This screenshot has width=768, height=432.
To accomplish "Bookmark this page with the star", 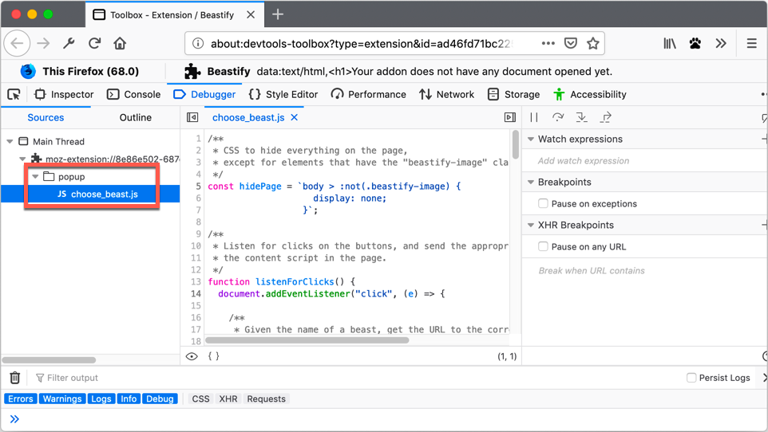I will tap(593, 44).
